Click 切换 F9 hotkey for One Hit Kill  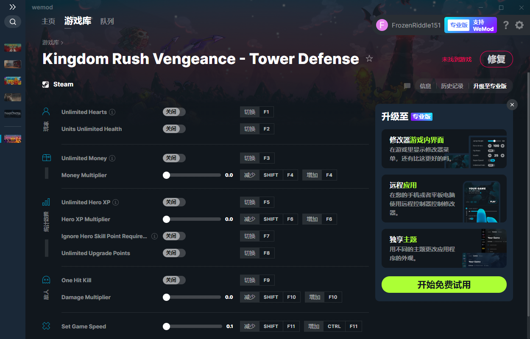(257, 280)
